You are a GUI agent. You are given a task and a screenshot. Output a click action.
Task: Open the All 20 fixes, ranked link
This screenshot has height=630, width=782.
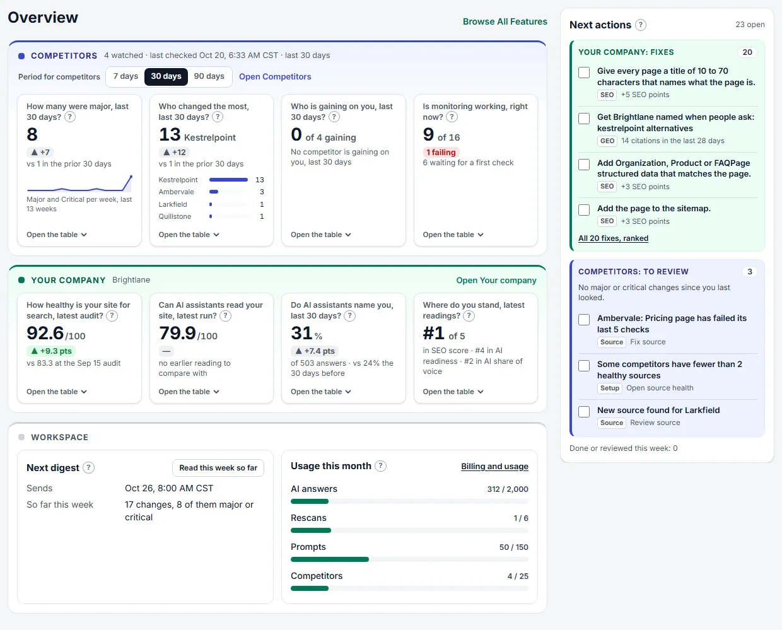coord(613,238)
